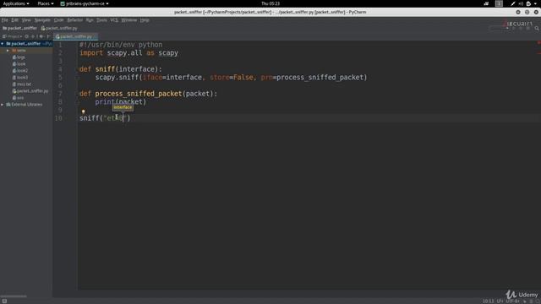This screenshot has height=304, width=541.
Task: Click the workspace switcher in the top bar
Action: click(x=499, y=3)
